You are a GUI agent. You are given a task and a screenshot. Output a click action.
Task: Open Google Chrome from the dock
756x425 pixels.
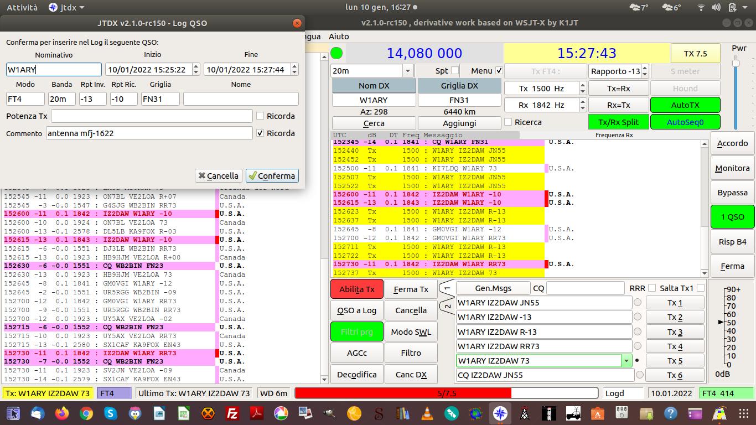pos(86,413)
